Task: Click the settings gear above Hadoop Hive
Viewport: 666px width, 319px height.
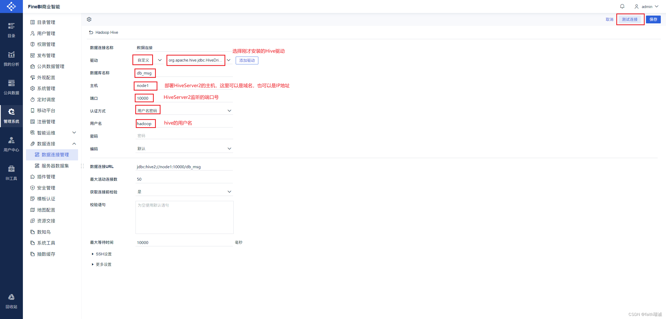Action: [89, 19]
